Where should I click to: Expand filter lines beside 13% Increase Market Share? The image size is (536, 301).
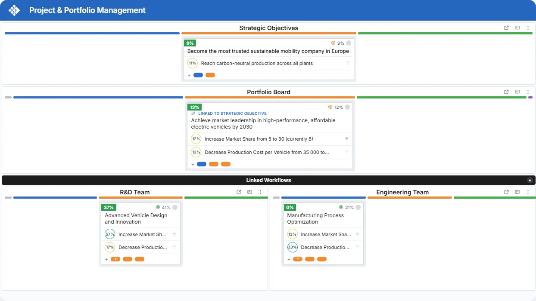click(x=357, y=234)
